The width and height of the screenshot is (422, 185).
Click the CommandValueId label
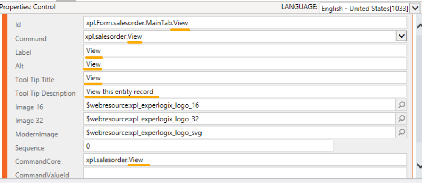click(x=42, y=175)
